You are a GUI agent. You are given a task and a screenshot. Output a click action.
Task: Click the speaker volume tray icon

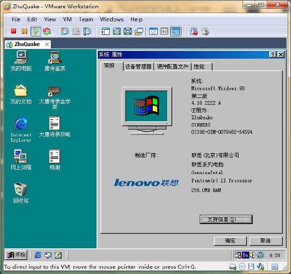252,255
